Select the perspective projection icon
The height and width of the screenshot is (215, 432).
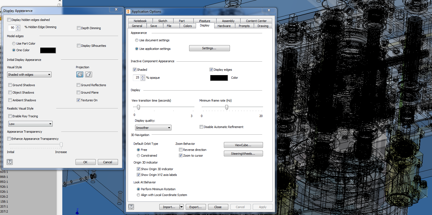pyautogui.click(x=88, y=74)
